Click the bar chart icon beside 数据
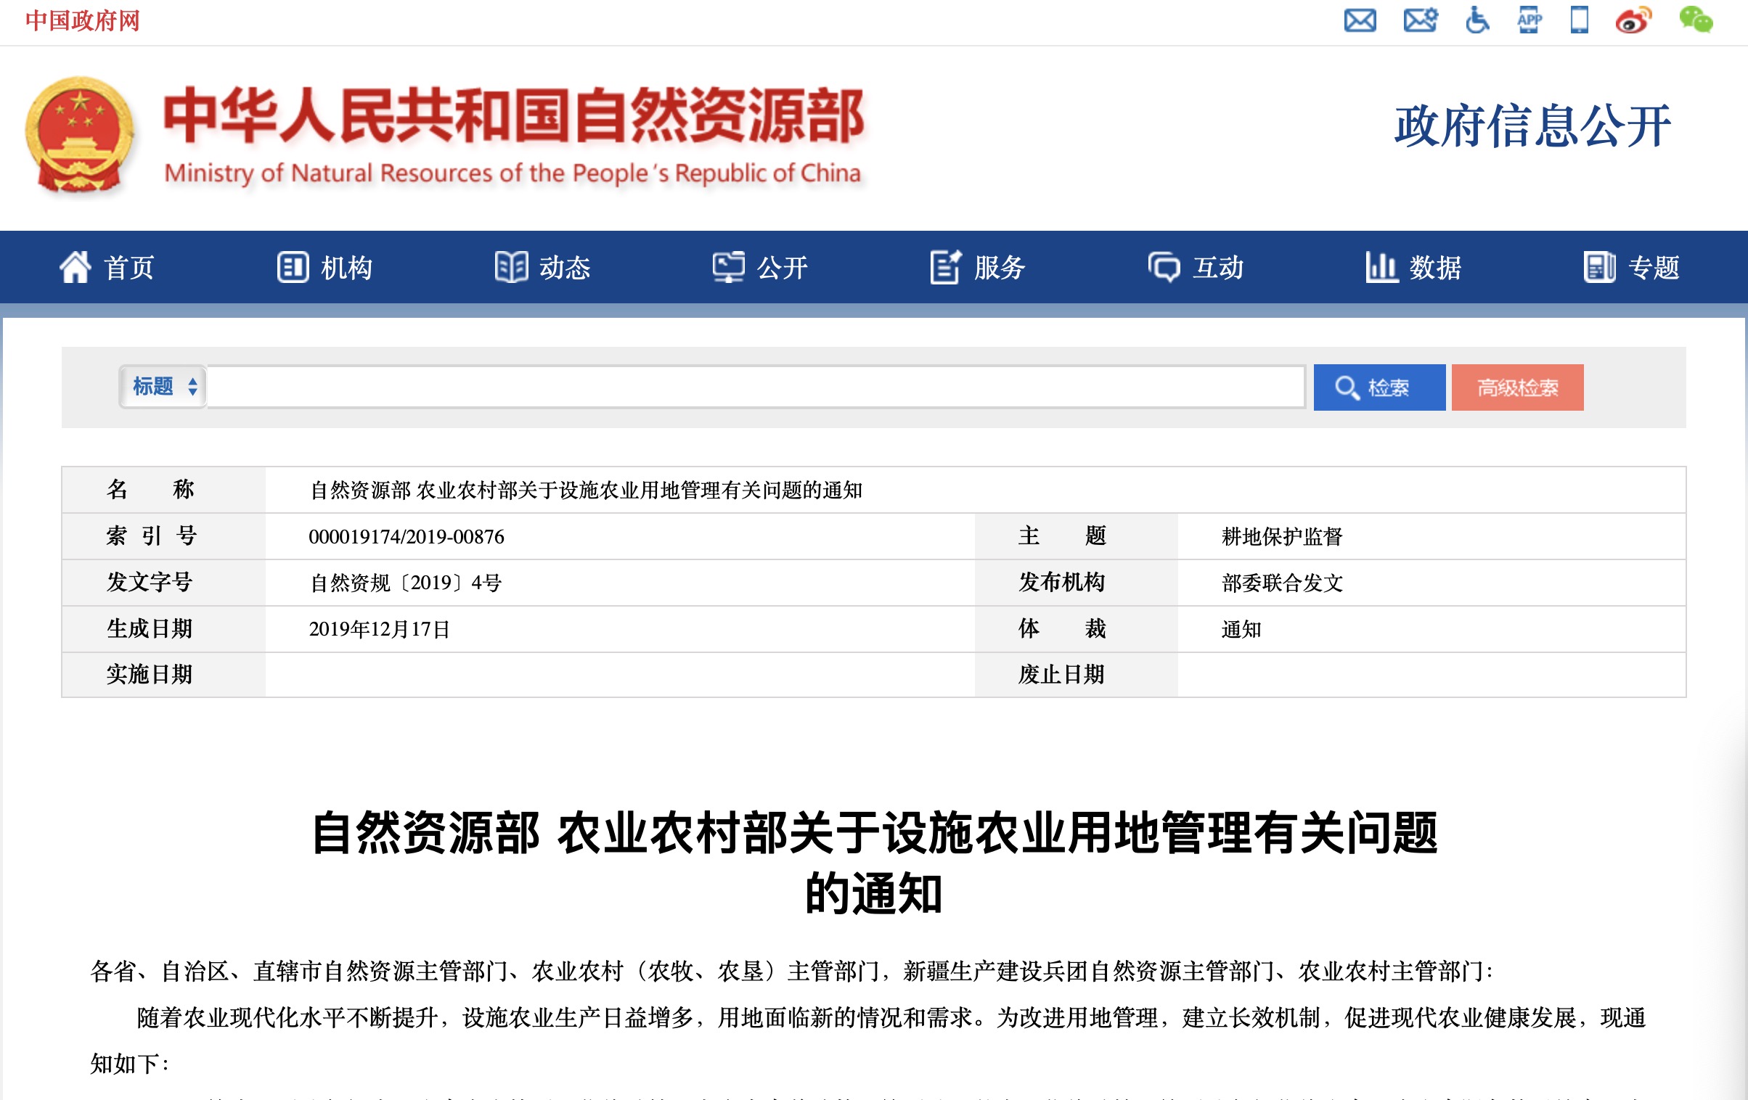This screenshot has height=1100, width=1748. coord(1381,267)
